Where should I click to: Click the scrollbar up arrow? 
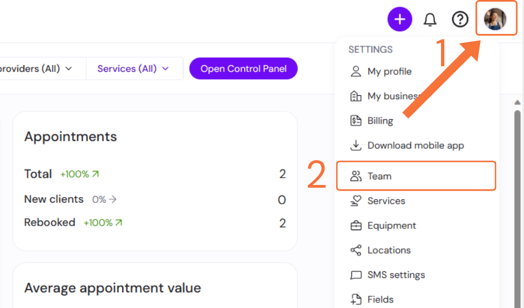pos(517,102)
